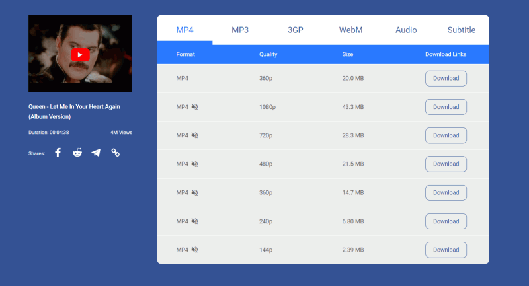Image resolution: width=529 pixels, height=286 pixels.
Task: Click the Size column header
Action: pos(348,54)
